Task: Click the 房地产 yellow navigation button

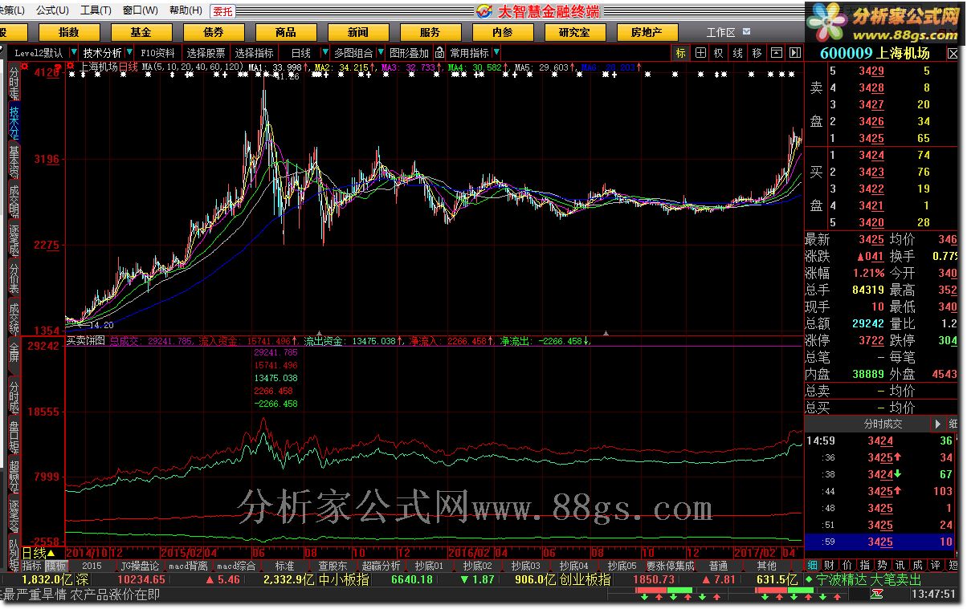Action: [647, 32]
